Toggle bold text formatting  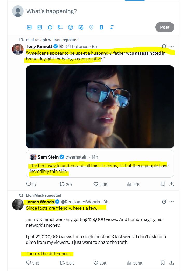[101, 27]
